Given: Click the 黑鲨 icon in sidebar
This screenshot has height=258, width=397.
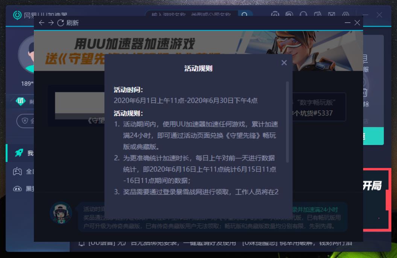Looking at the screenshot, I should tap(17, 189).
